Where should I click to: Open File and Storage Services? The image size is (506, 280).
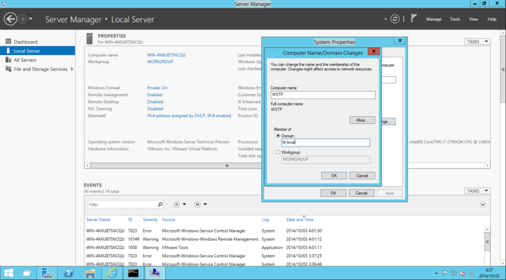click(x=40, y=69)
